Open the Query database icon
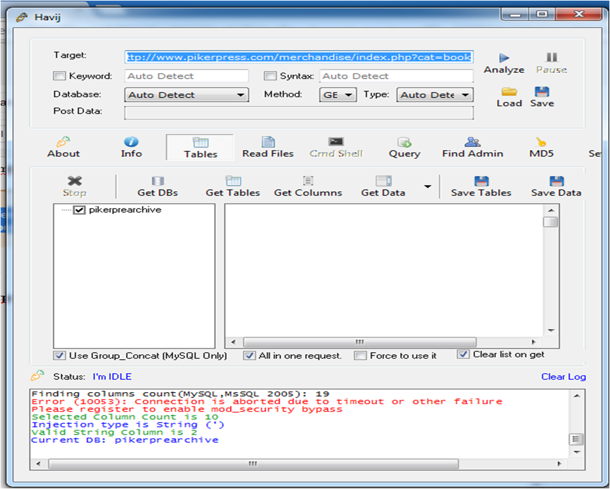This screenshot has width=610, height=489. [x=404, y=142]
